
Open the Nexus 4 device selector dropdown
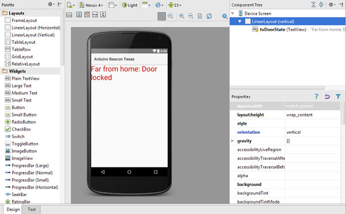click(x=91, y=5)
